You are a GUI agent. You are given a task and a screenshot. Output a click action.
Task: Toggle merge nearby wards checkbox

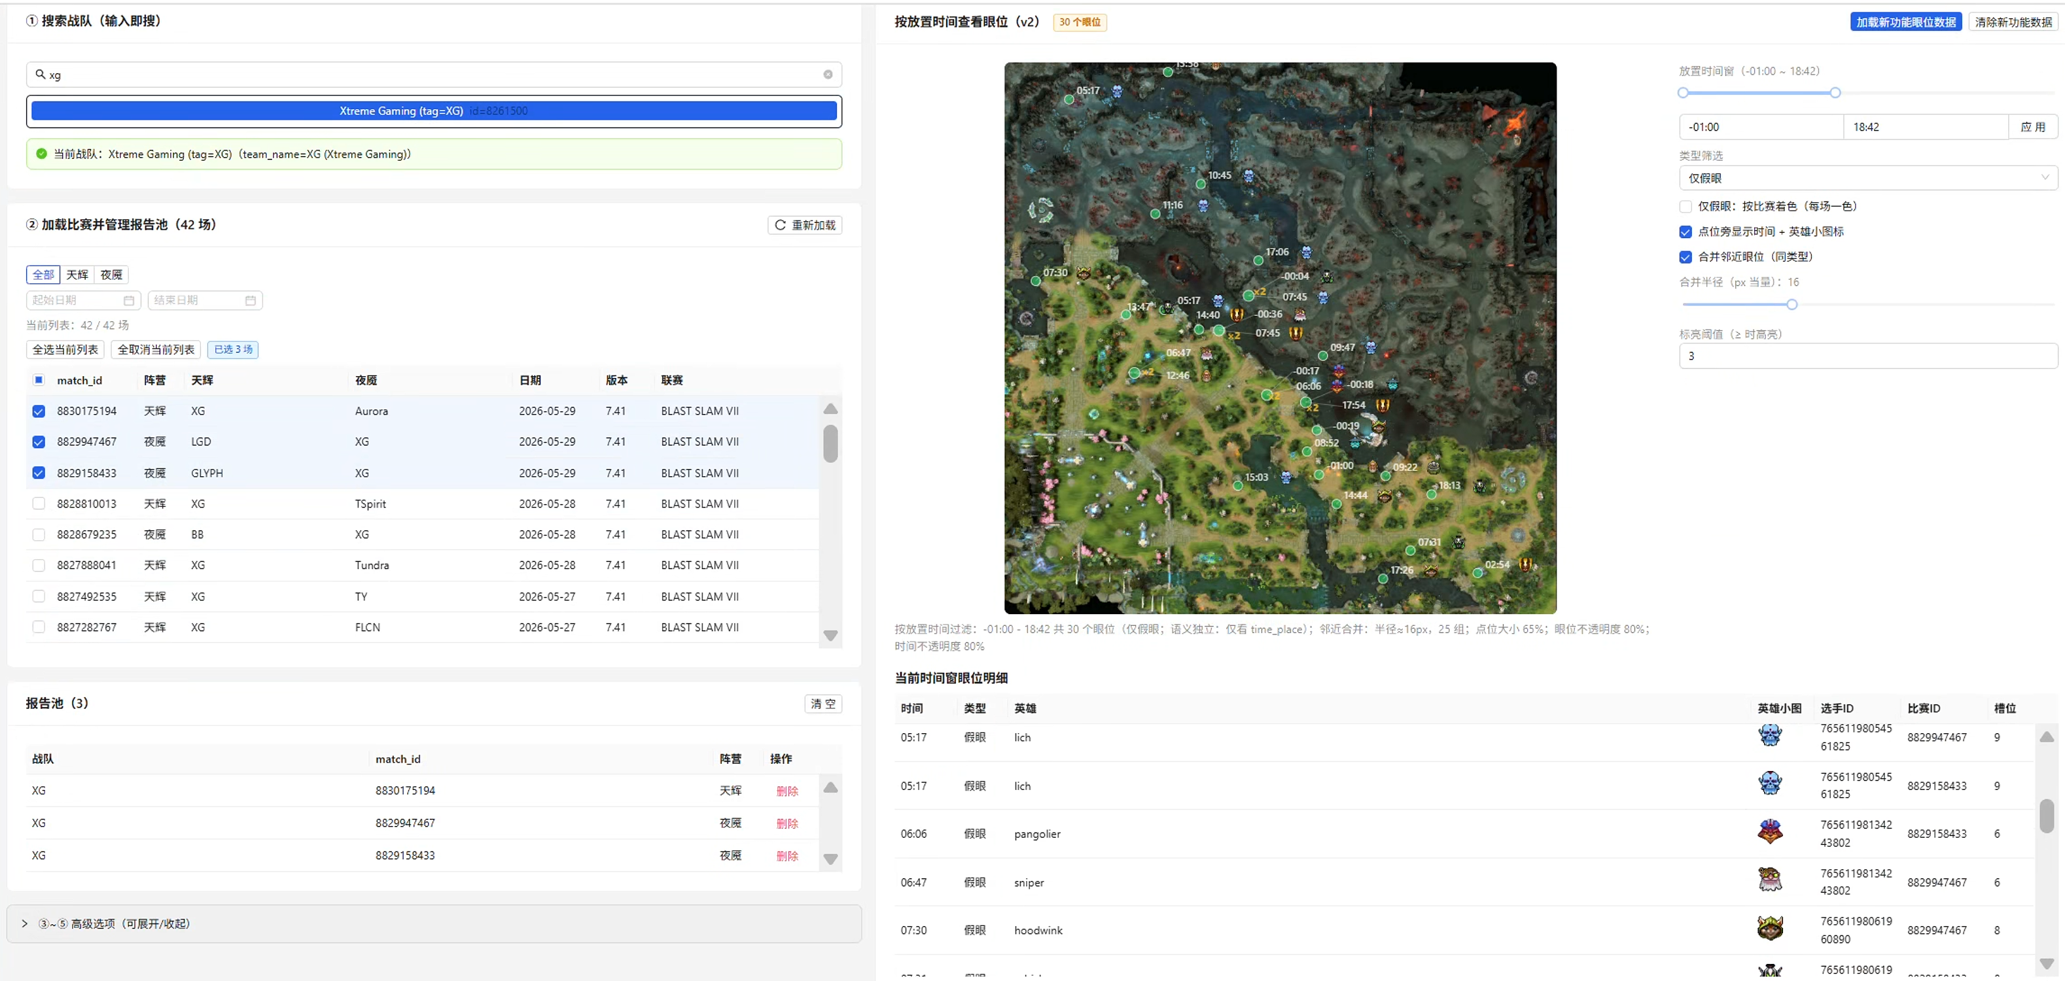click(1685, 257)
